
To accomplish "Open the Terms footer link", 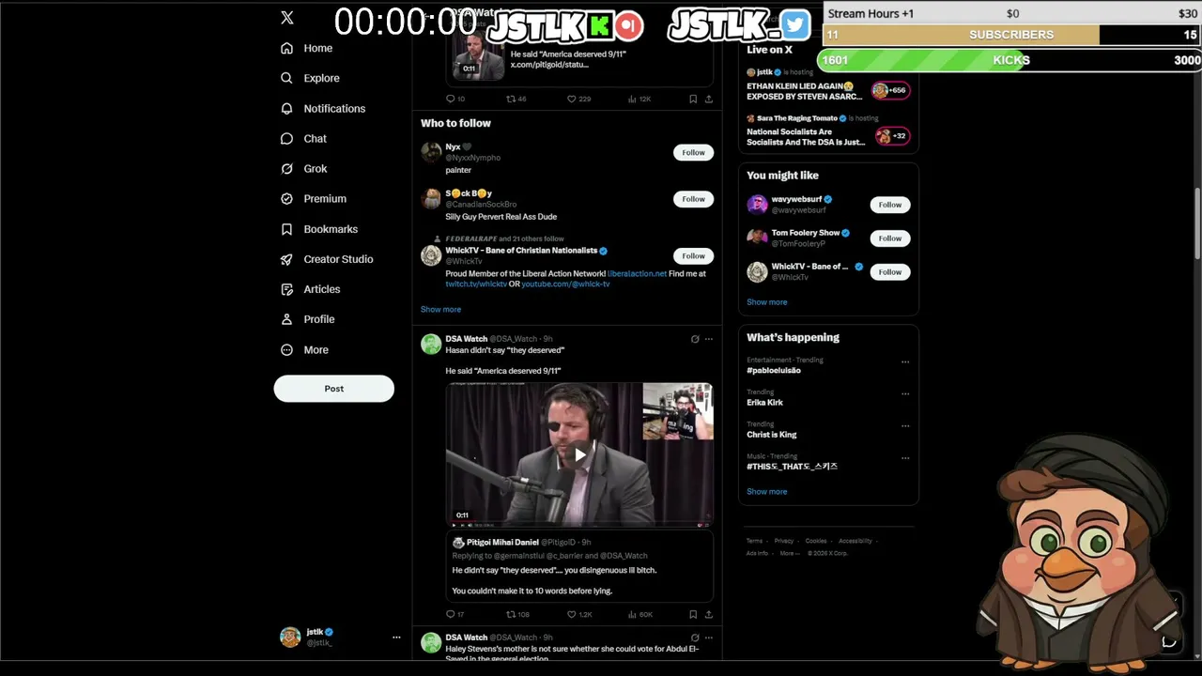I will [754, 541].
